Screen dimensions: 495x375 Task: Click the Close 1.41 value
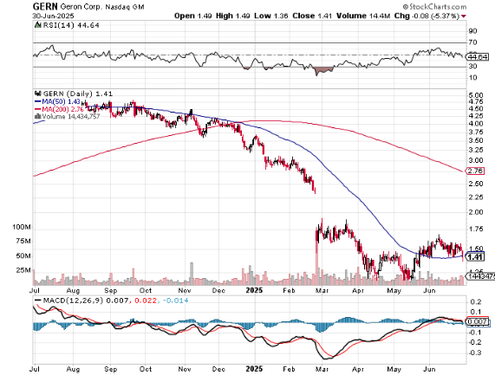pyautogui.click(x=312, y=16)
